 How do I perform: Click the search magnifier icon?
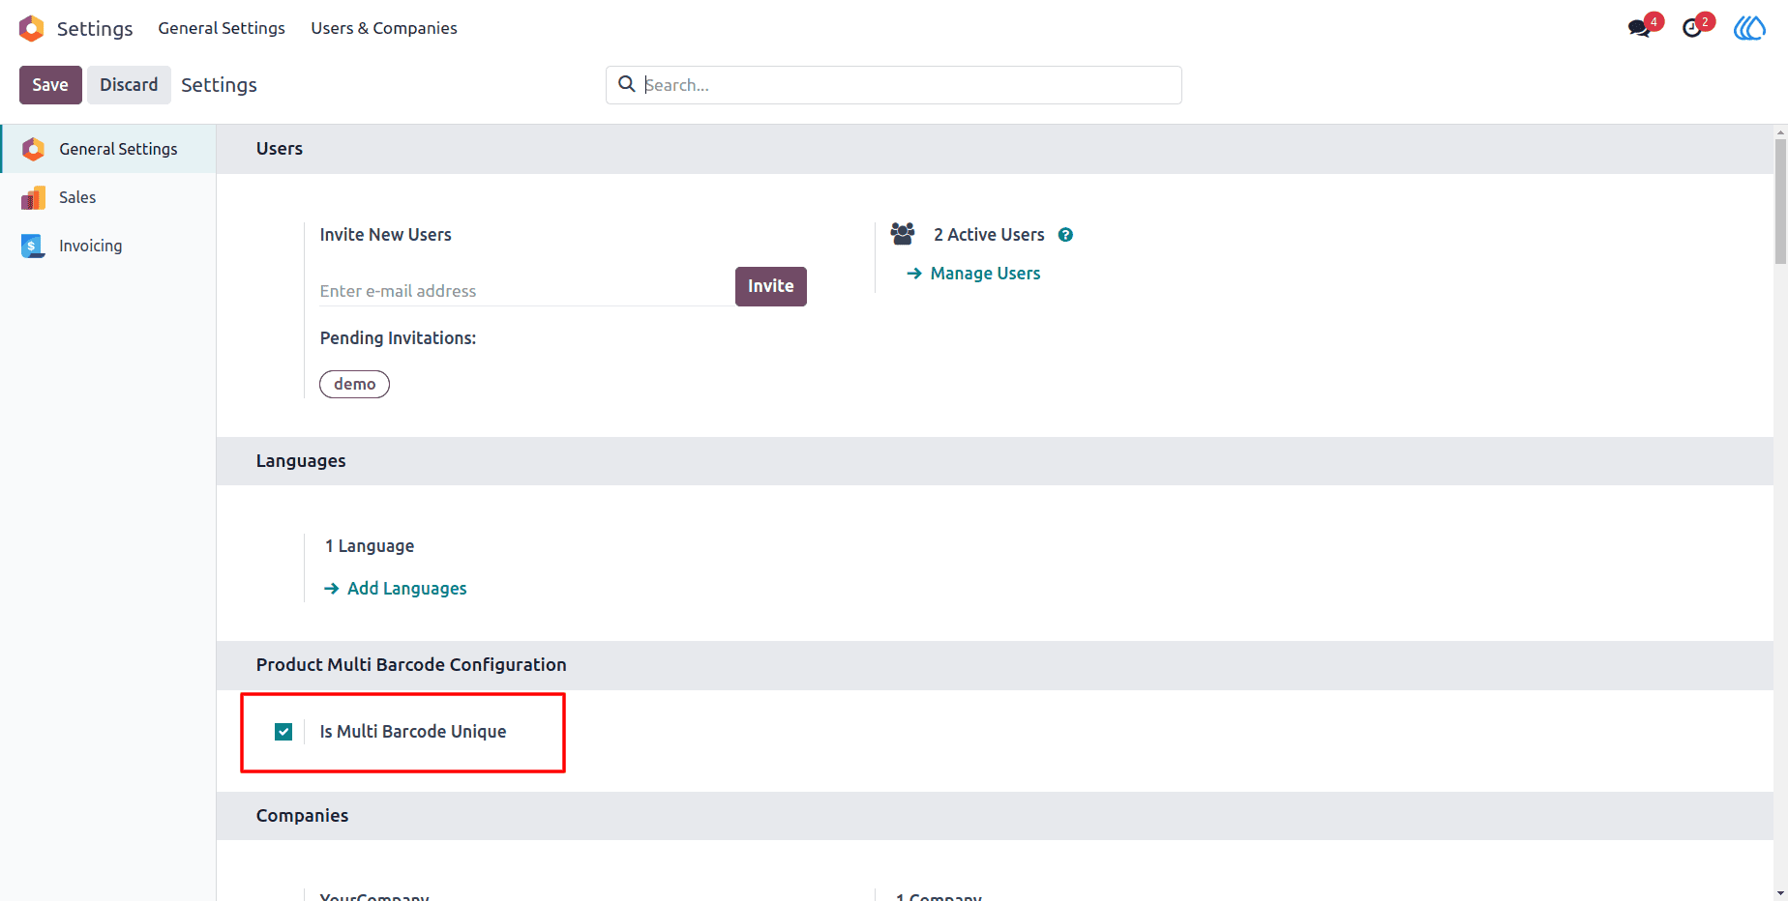tap(627, 84)
